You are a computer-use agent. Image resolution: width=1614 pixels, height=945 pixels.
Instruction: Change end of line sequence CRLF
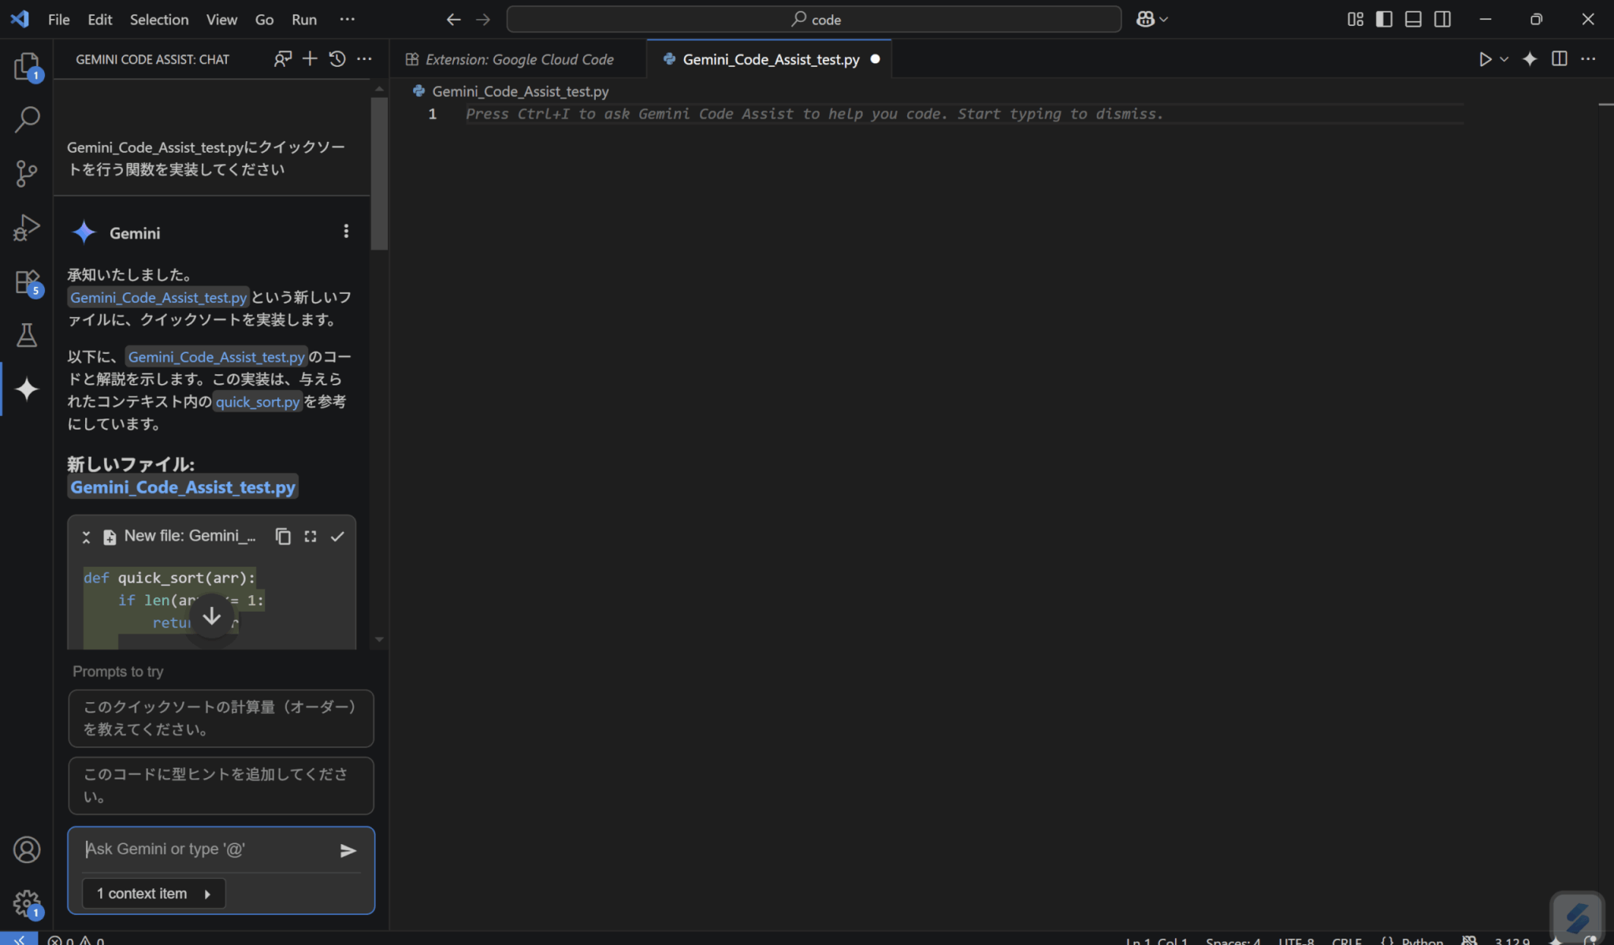[1346, 940]
